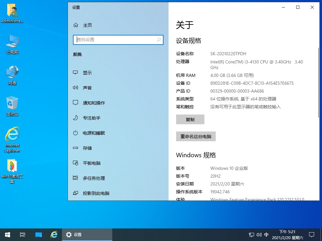Image resolution: width=322 pixels, height=241 pixels.
Task: Click the 笔和触控 value text
Action: pos(245,107)
